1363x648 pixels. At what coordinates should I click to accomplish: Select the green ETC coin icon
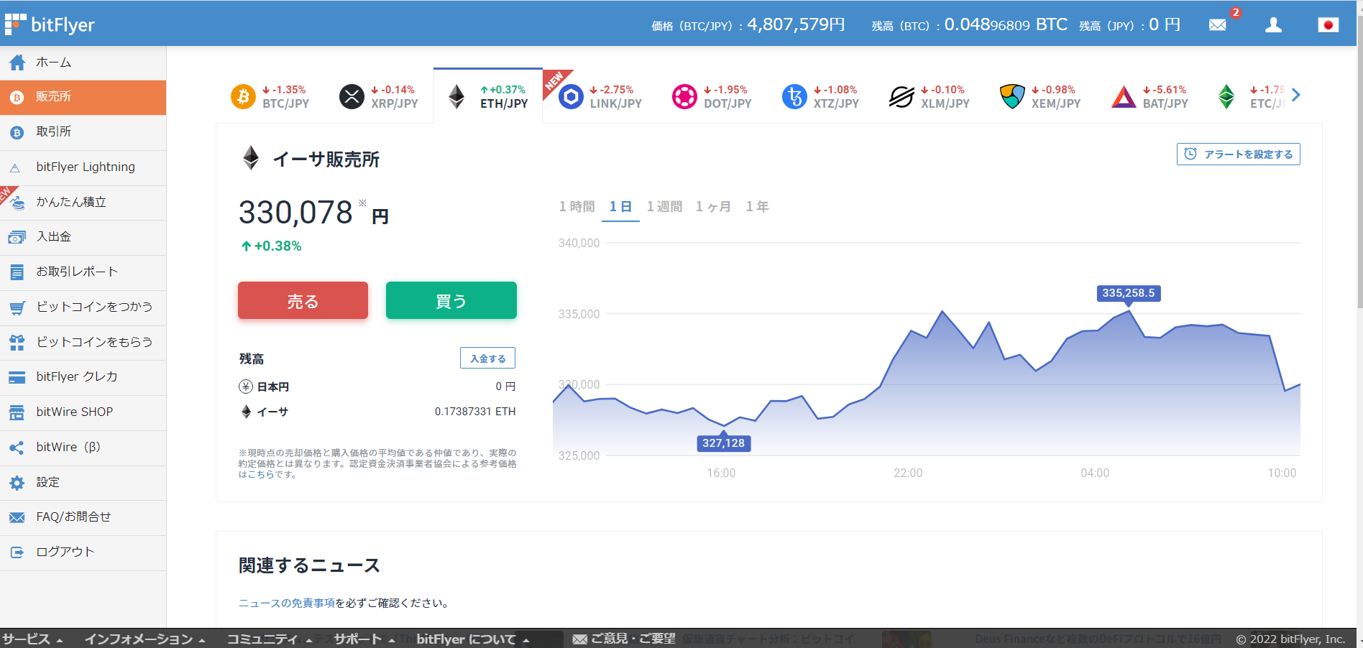(1226, 96)
